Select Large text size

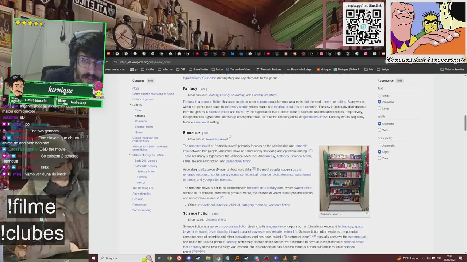pos(379,108)
